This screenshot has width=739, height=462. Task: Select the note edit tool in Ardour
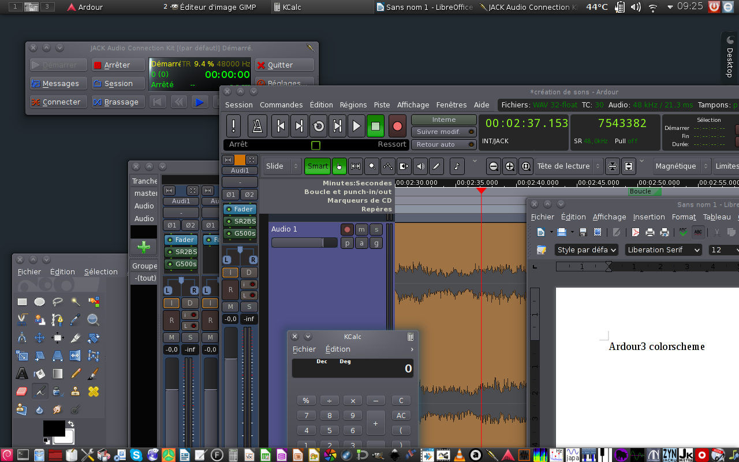[x=457, y=166]
